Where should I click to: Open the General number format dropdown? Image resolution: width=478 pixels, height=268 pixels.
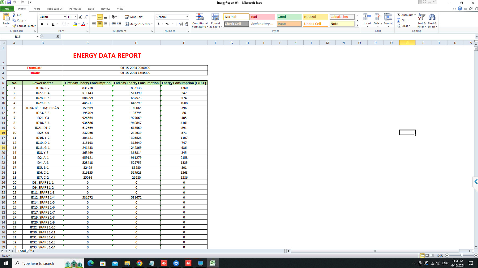[x=187, y=17]
